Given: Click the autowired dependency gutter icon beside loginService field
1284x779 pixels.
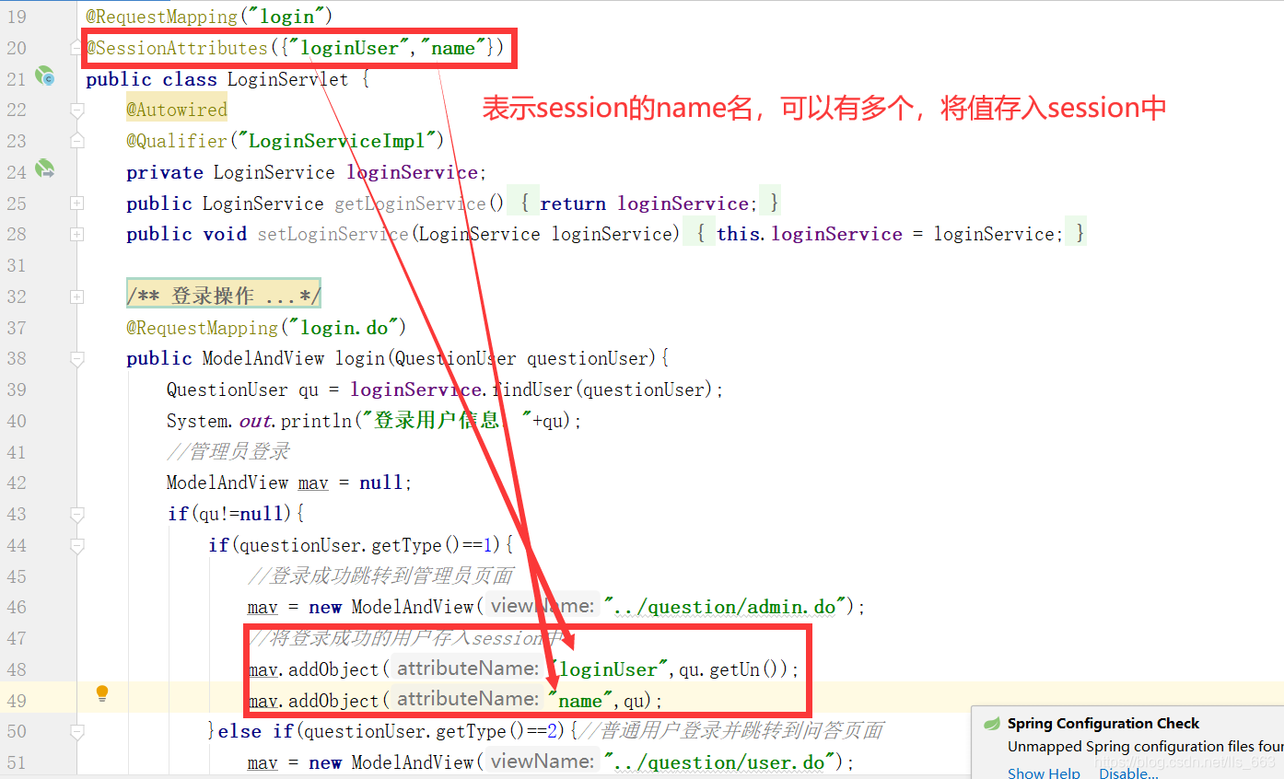Looking at the screenshot, I should coord(45,169).
